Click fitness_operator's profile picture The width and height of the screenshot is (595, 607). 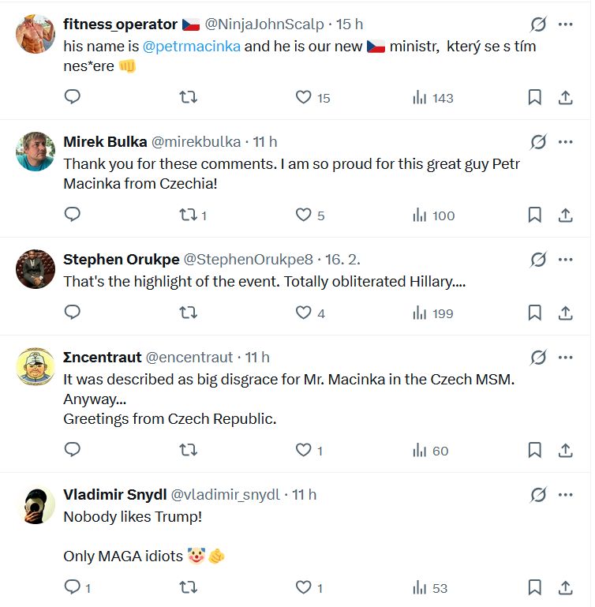[x=36, y=36]
